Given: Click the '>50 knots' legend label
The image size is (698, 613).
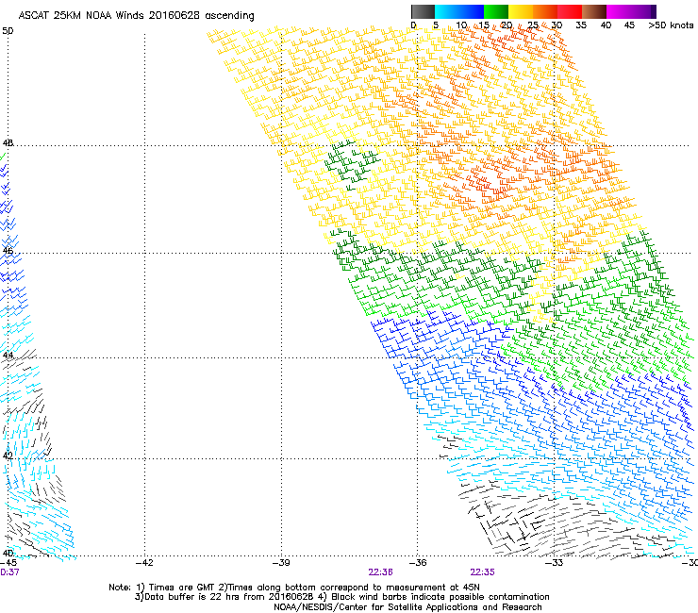Looking at the screenshot, I should coord(671,25).
